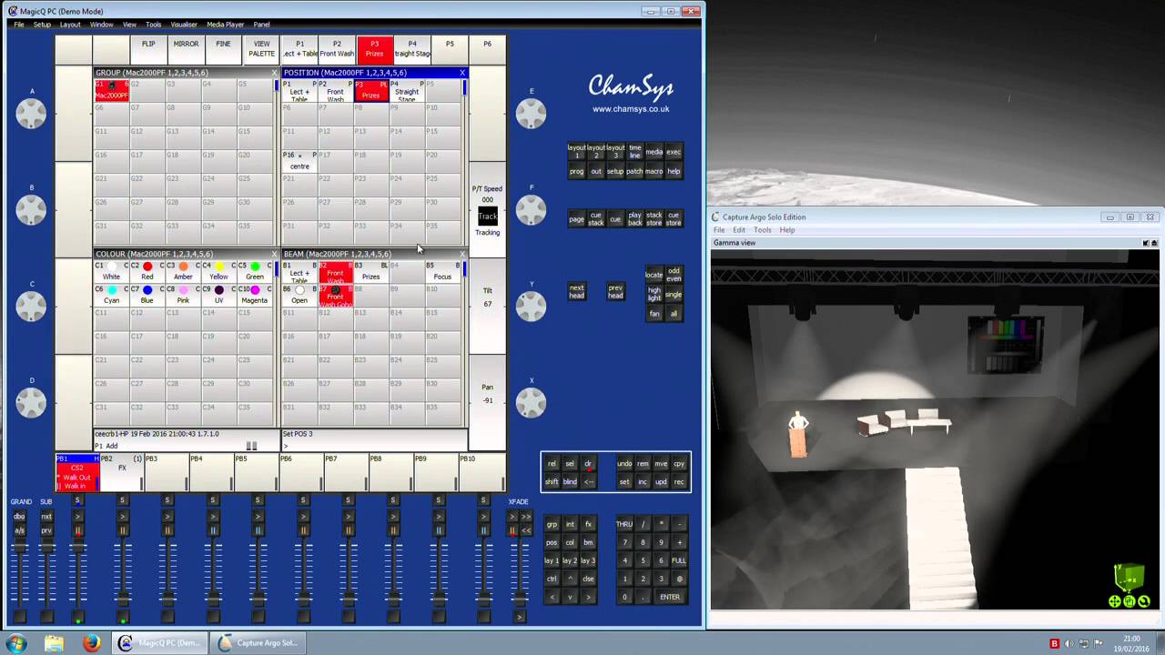
Task: Click the layout 1 button
Action: pos(576,152)
